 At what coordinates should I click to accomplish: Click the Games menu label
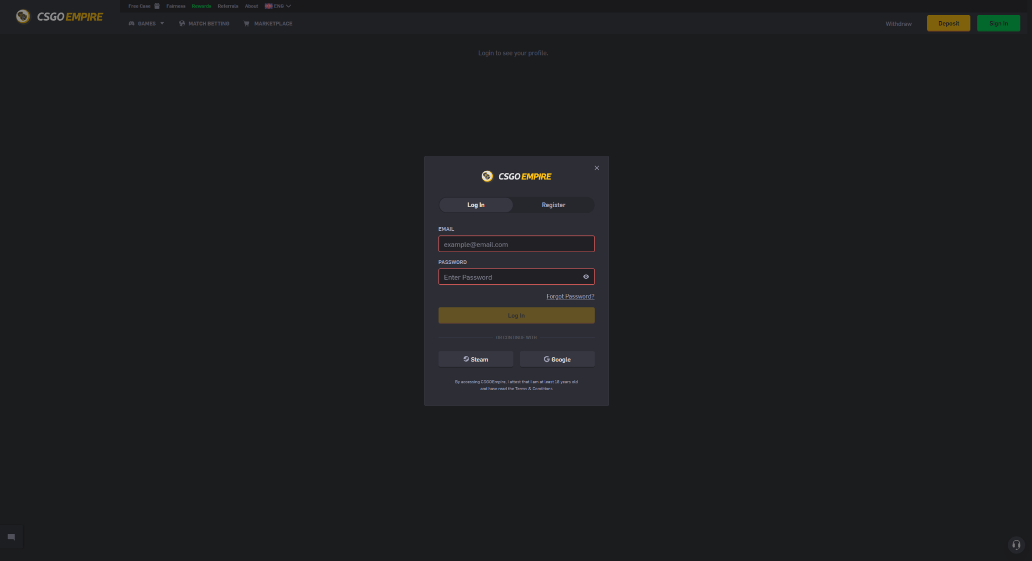pyautogui.click(x=147, y=24)
